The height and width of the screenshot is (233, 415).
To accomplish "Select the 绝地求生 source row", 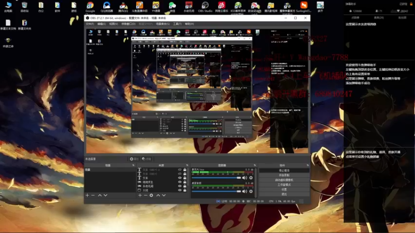I will [162, 182].
